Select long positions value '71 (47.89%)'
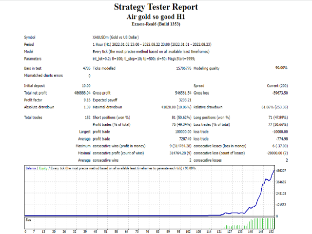 [x=278, y=117]
